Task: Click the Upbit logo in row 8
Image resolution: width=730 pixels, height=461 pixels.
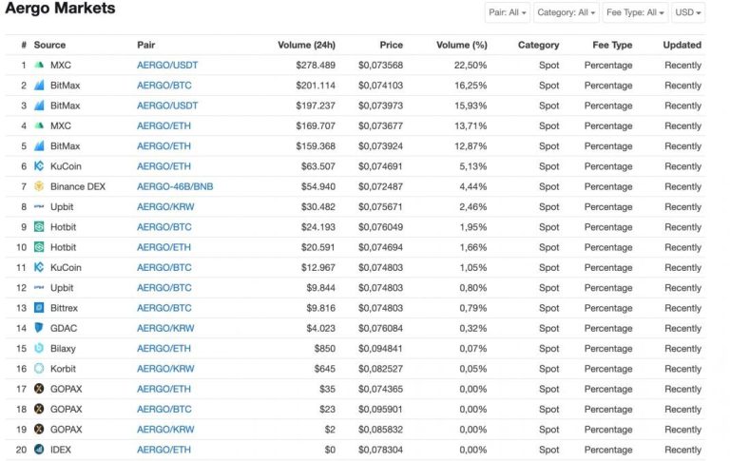Action: pyautogui.click(x=39, y=207)
